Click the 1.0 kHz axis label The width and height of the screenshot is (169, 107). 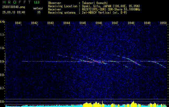[x=2, y=48]
